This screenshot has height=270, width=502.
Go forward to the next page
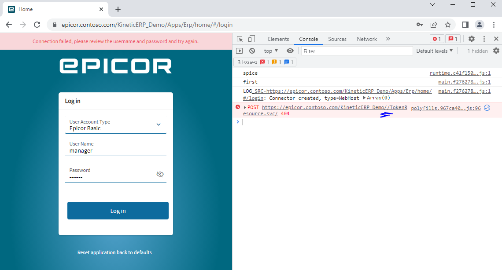pos(23,25)
